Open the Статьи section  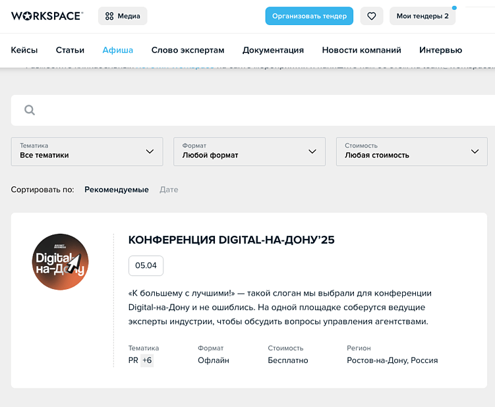point(70,50)
